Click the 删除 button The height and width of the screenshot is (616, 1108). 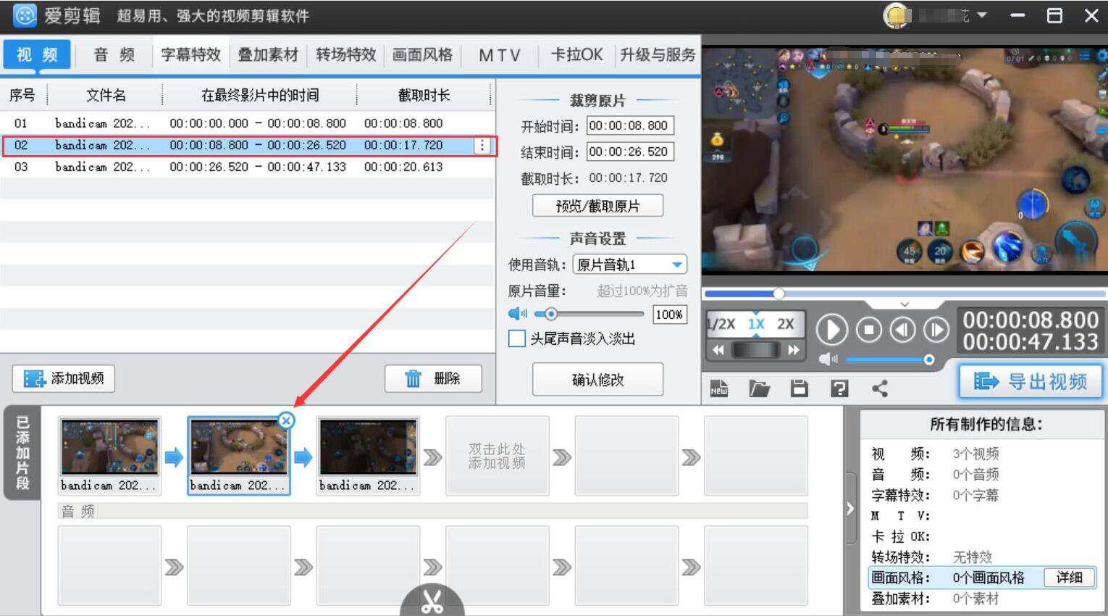click(x=433, y=378)
